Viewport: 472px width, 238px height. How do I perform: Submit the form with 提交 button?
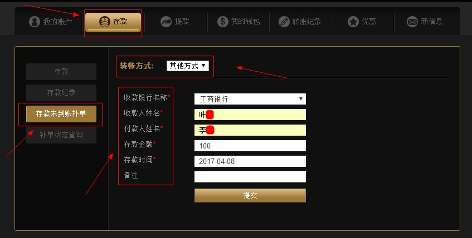[250, 195]
